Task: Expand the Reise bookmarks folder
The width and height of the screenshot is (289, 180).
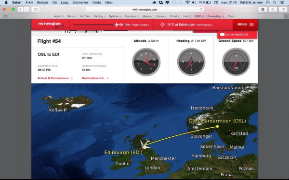Action: click(72, 16)
